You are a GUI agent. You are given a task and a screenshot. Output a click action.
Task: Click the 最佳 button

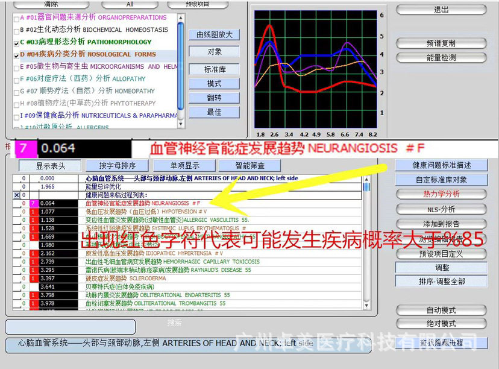(214, 112)
